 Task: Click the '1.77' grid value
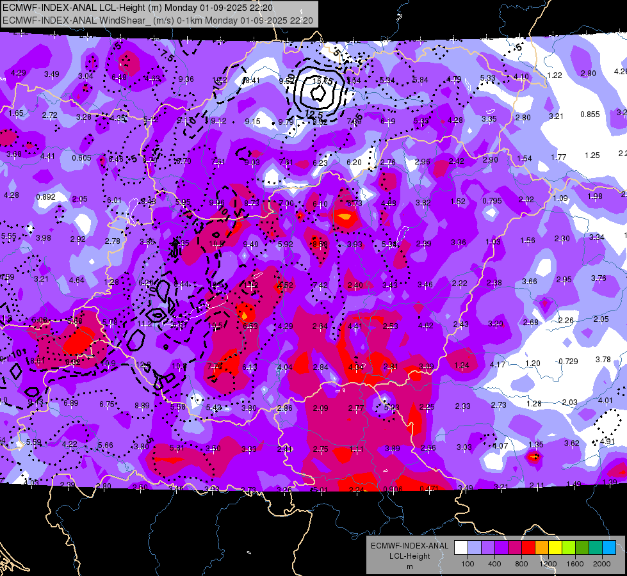tap(558, 157)
